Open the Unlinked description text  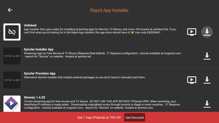100,31
